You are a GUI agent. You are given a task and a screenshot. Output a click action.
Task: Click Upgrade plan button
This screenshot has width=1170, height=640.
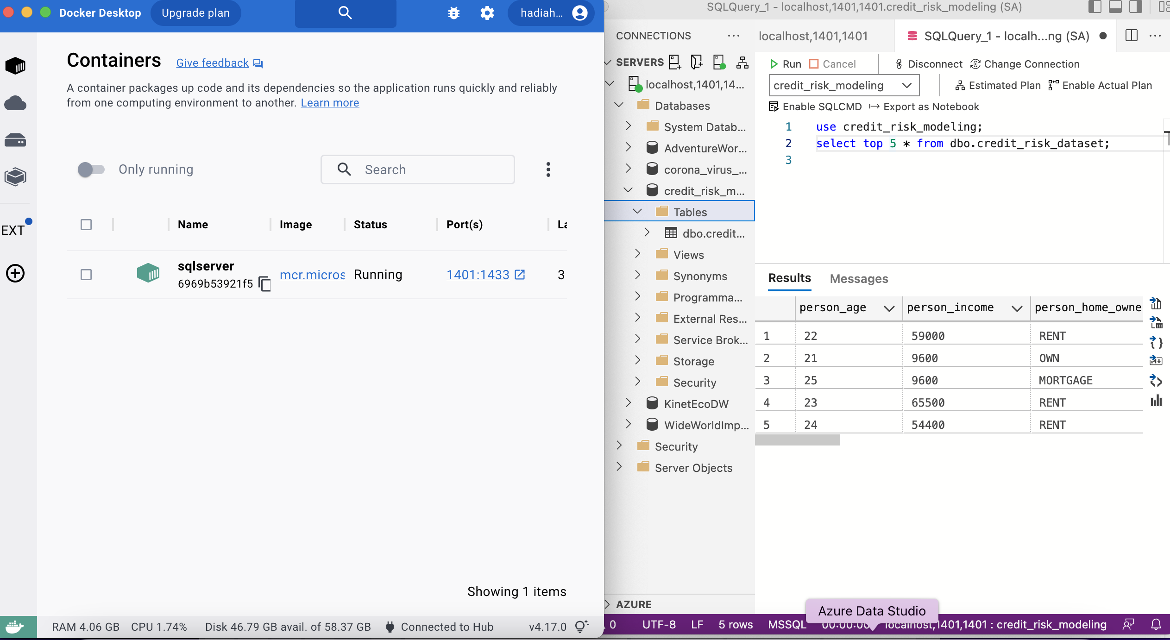pyautogui.click(x=195, y=13)
